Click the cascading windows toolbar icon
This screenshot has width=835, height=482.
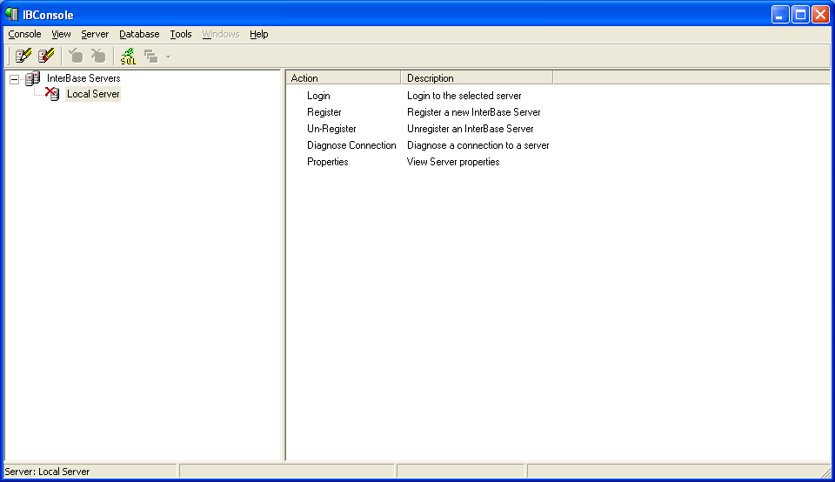point(151,57)
